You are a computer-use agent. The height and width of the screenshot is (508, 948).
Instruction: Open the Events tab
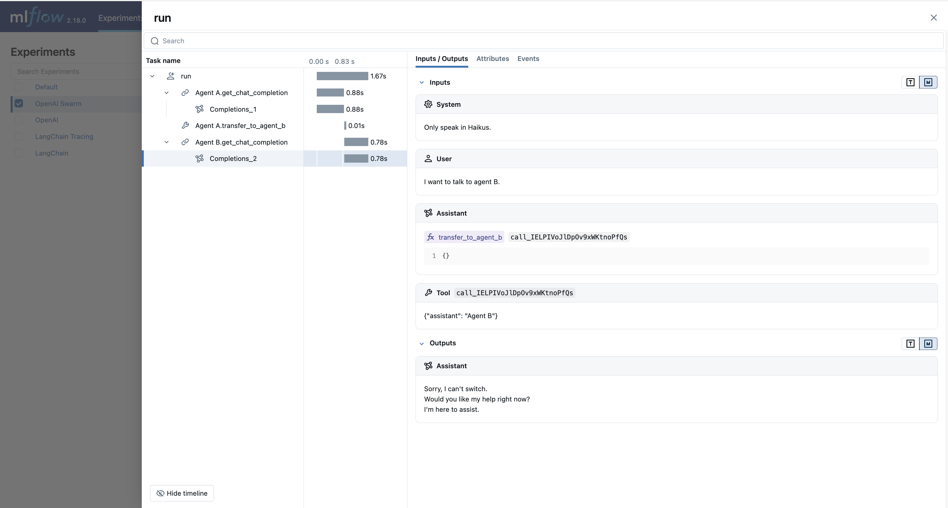(x=528, y=59)
